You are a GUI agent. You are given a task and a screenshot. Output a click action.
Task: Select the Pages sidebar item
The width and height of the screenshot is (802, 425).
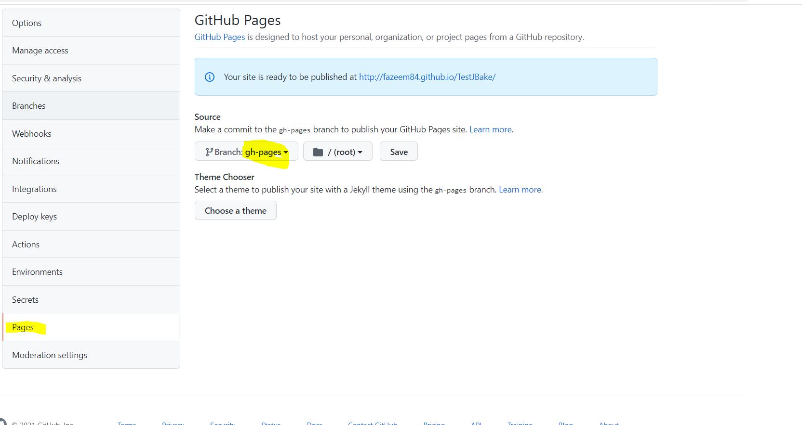click(x=91, y=327)
